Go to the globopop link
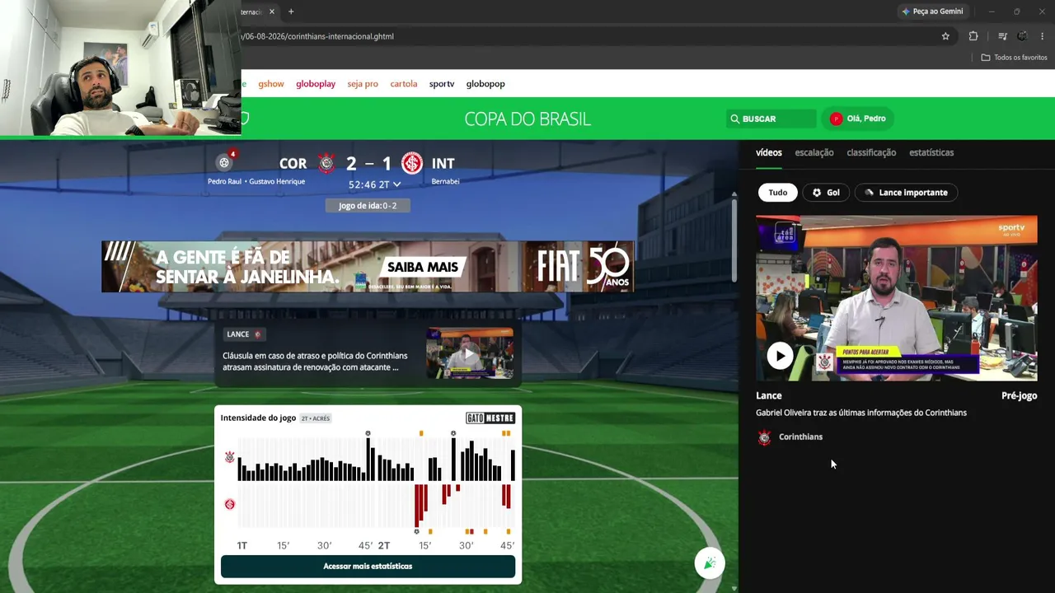 pyautogui.click(x=485, y=84)
